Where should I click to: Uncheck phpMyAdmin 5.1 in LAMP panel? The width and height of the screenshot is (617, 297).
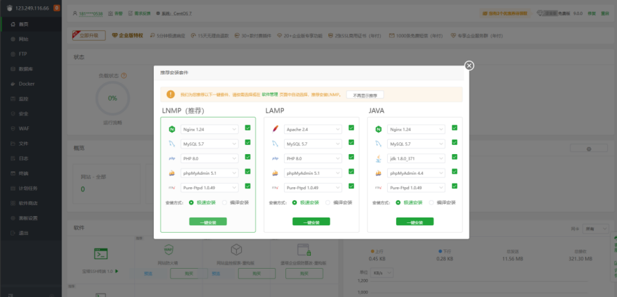coord(351,171)
